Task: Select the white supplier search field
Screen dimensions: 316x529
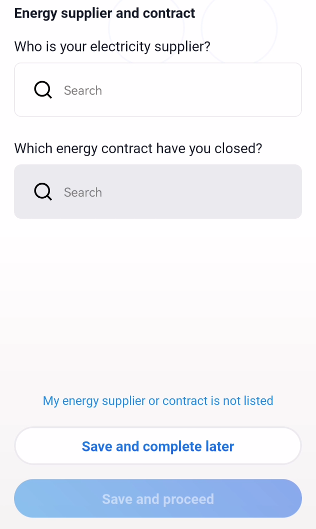Action: [x=157, y=90]
